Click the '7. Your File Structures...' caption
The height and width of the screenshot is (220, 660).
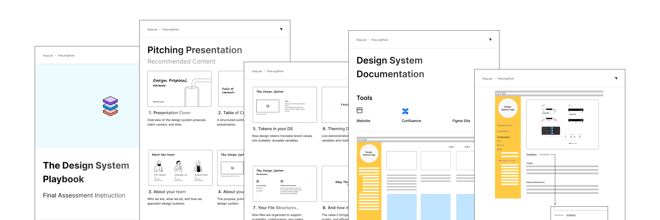[x=276, y=208]
